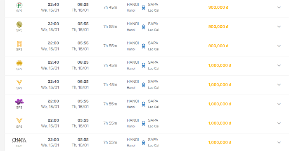This screenshot has height=151, width=289.
Task: Click the 7h 45m duration on the lotus SP7 row
Action: click(x=110, y=65)
